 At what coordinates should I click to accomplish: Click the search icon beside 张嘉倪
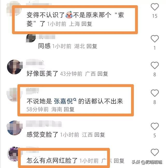[75, 100]
